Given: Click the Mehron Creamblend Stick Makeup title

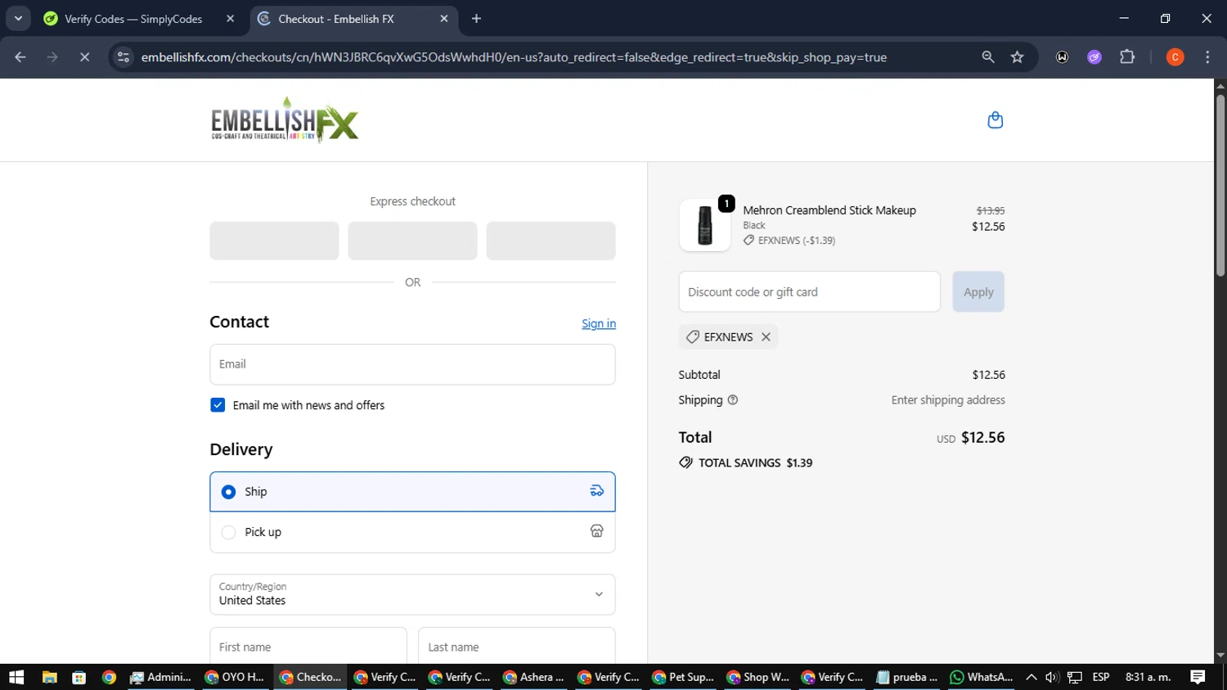Looking at the screenshot, I should [x=829, y=210].
